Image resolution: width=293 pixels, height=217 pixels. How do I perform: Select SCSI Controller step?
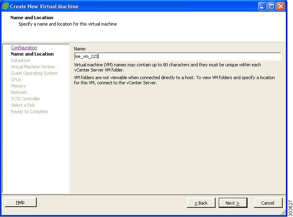pyautogui.click(x=26, y=99)
